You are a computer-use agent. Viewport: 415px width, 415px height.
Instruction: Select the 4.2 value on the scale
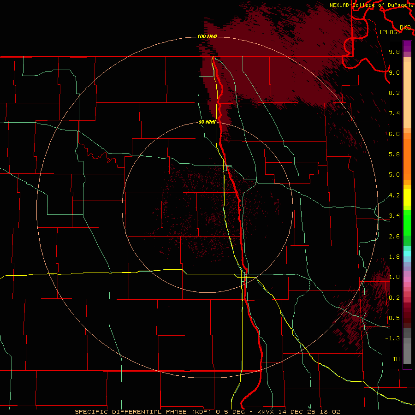coord(394,196)
